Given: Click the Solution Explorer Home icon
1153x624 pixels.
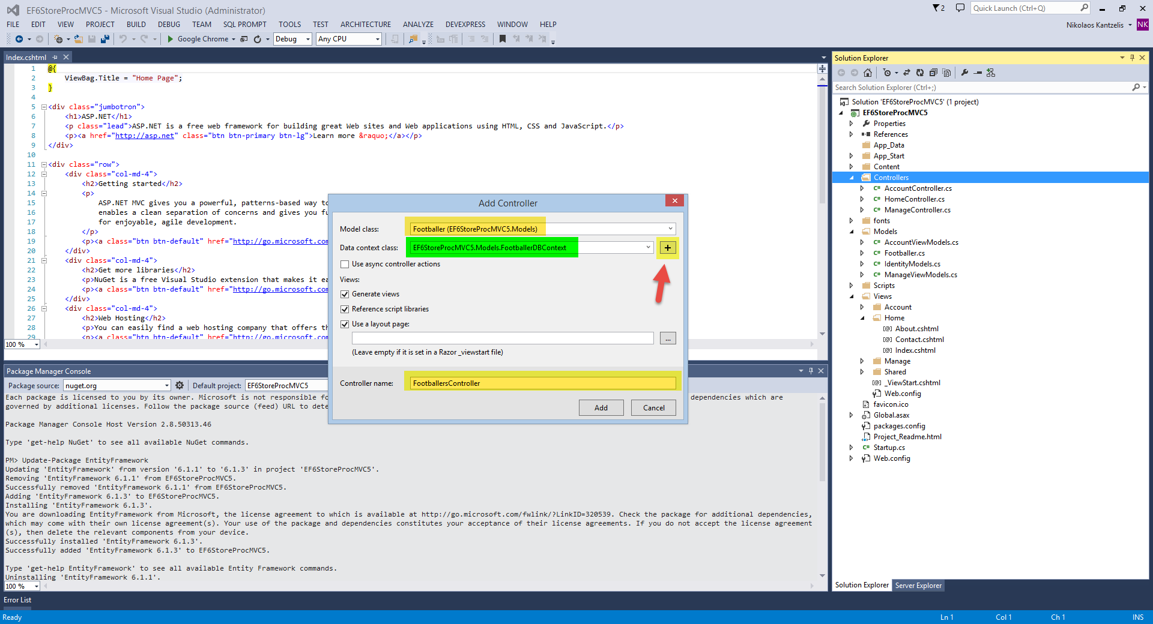Looking at the screenshot, I should pyautogui.click(x=867, y=73).
